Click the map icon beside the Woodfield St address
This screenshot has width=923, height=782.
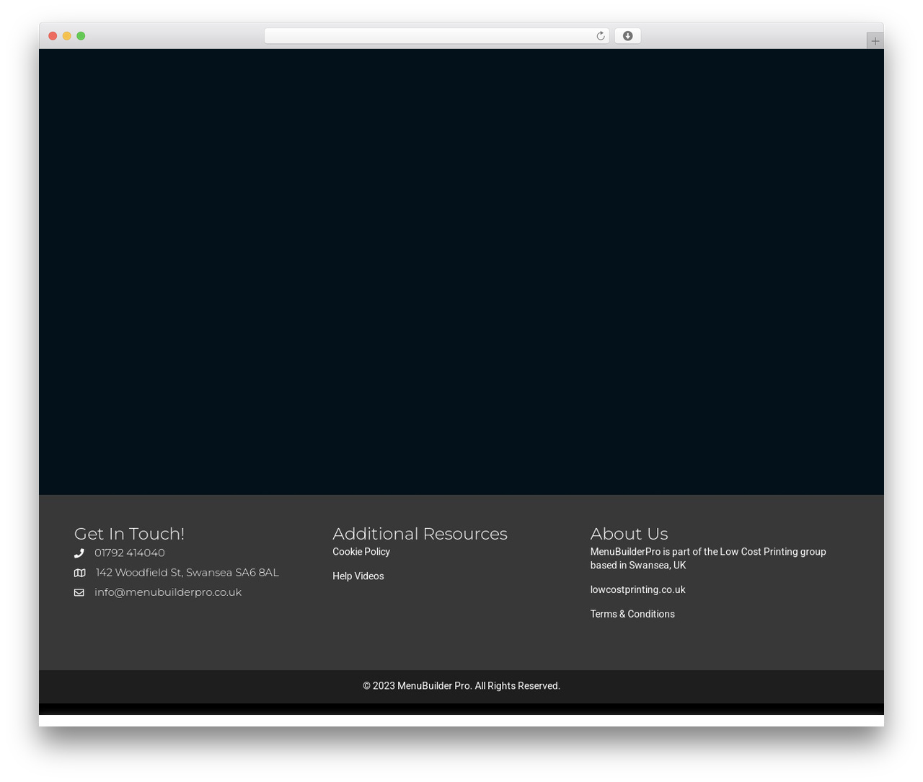click(80, 573)
